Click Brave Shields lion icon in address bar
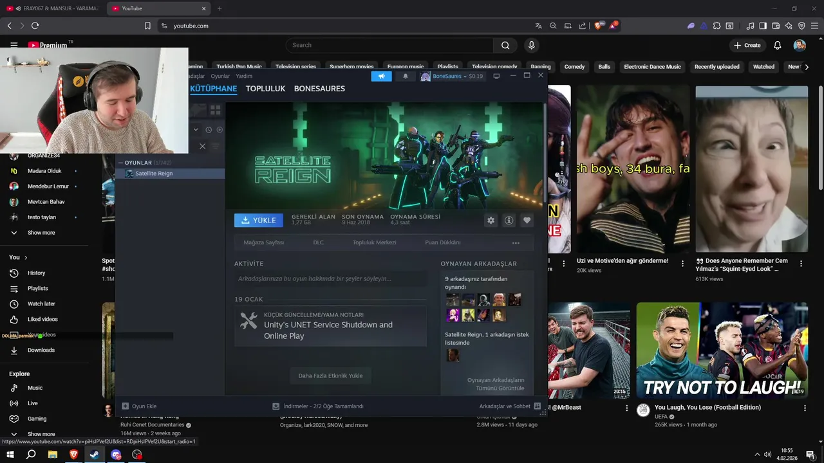824x463 pixels. 599,26
